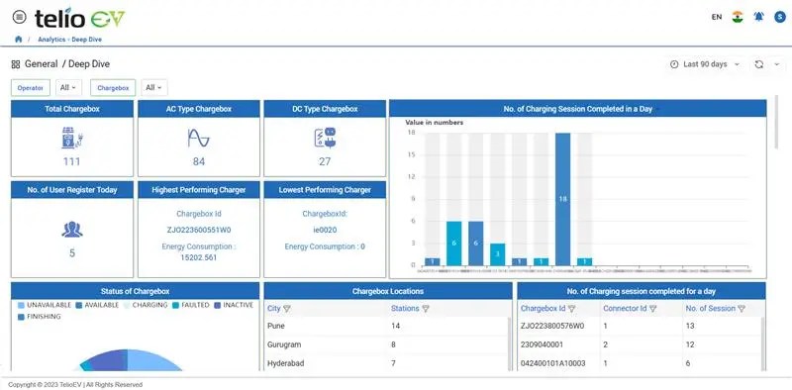Screen dimensions: 792x390
Task: Open the Last 90 days time range
Action: click(705, 64)
